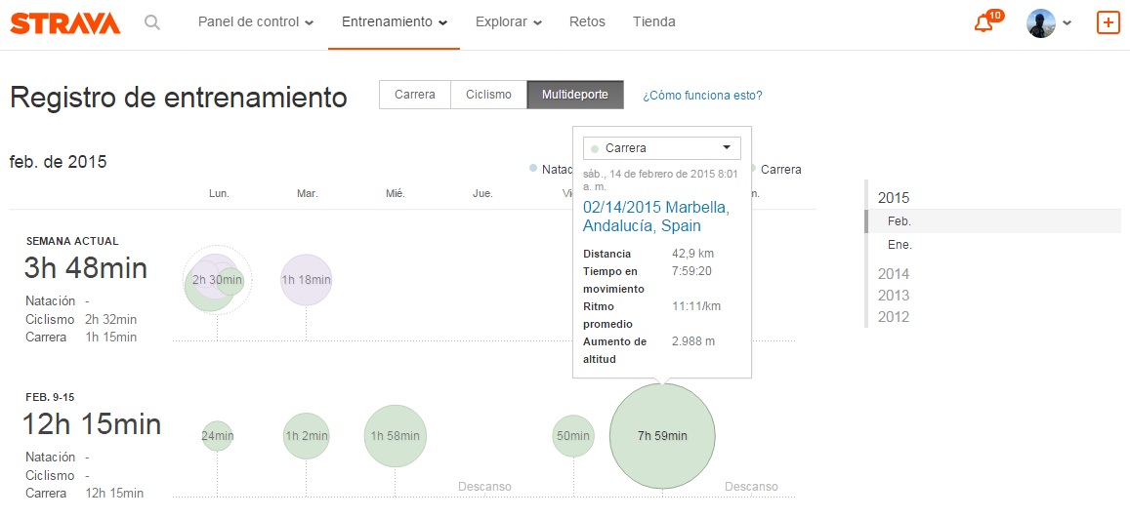Expand the Entrenamiento menu

click(x=395, y=22)
